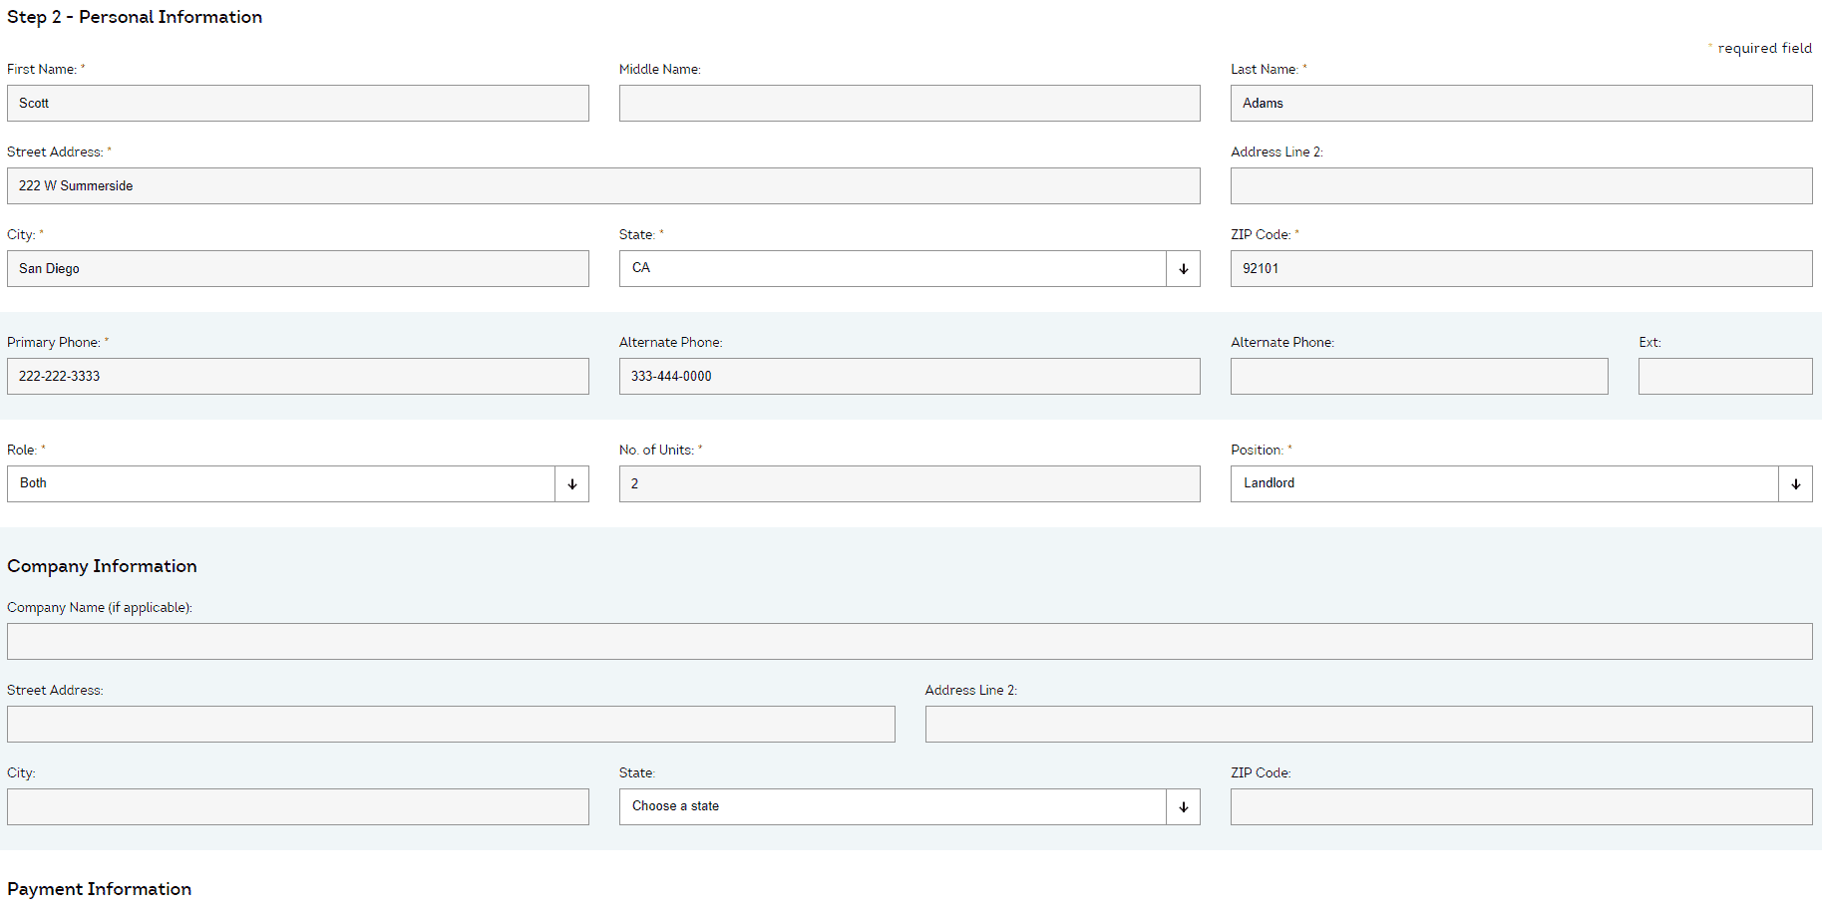This screenshot has width=1822, height=914.
Task: Click the empty Ext field
Action: click(1724, 376)
